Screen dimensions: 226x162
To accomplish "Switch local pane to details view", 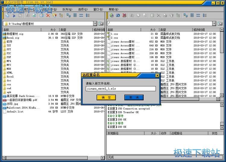I will tap(88, 15).
